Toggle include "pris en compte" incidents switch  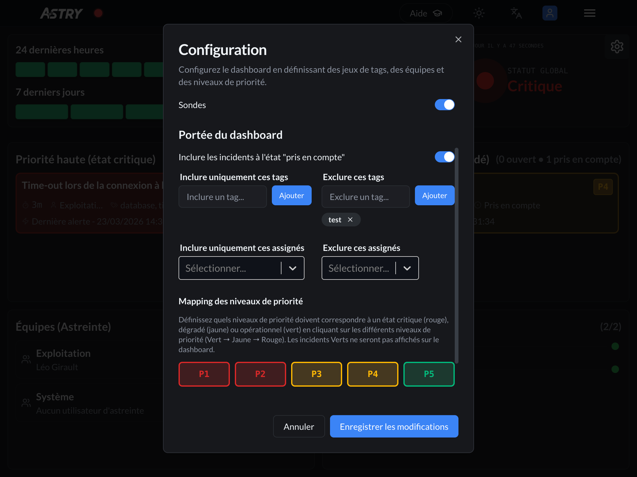click(x=444, y=157)
